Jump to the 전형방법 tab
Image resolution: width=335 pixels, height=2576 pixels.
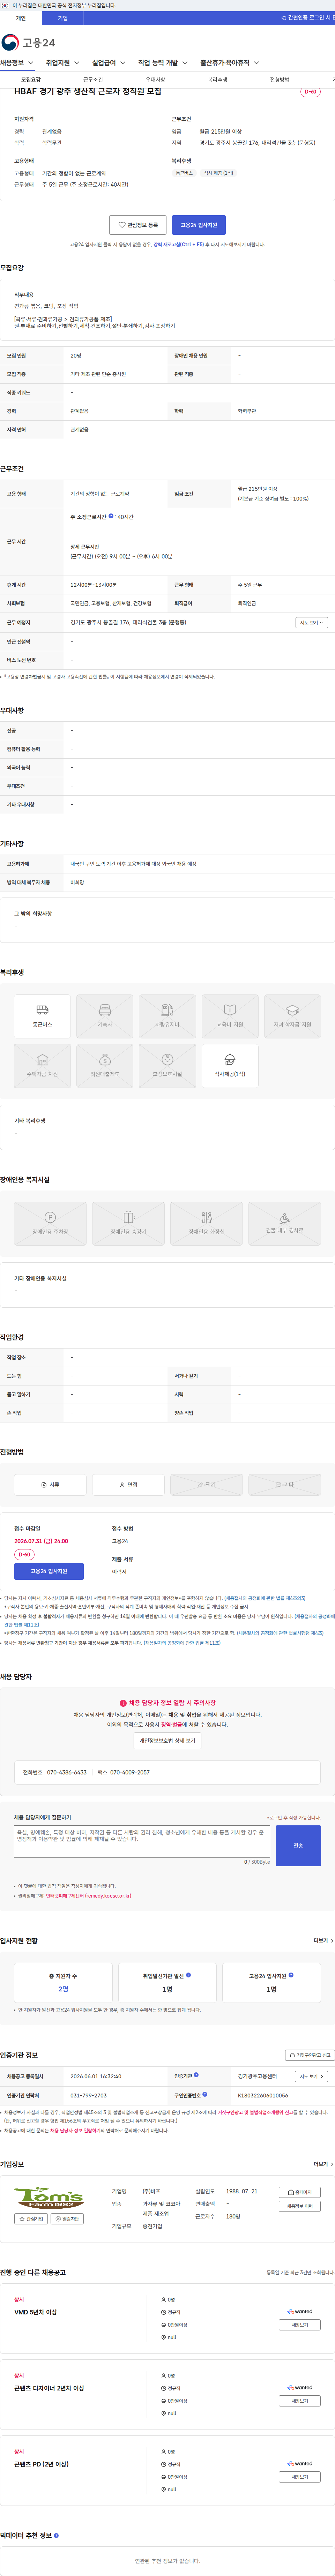coord(279,79)
